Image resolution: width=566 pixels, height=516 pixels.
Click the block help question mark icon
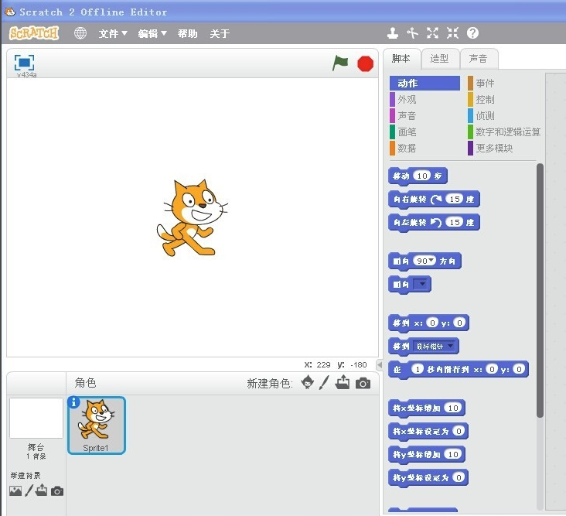472,33
